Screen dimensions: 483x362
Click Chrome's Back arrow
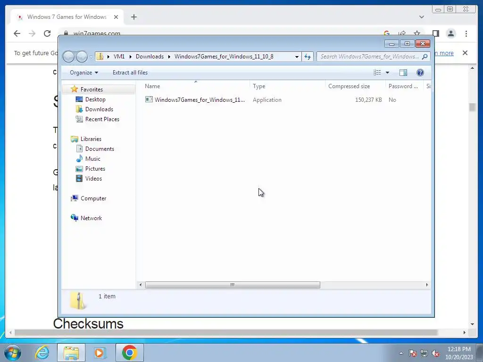tap(17, 33)
